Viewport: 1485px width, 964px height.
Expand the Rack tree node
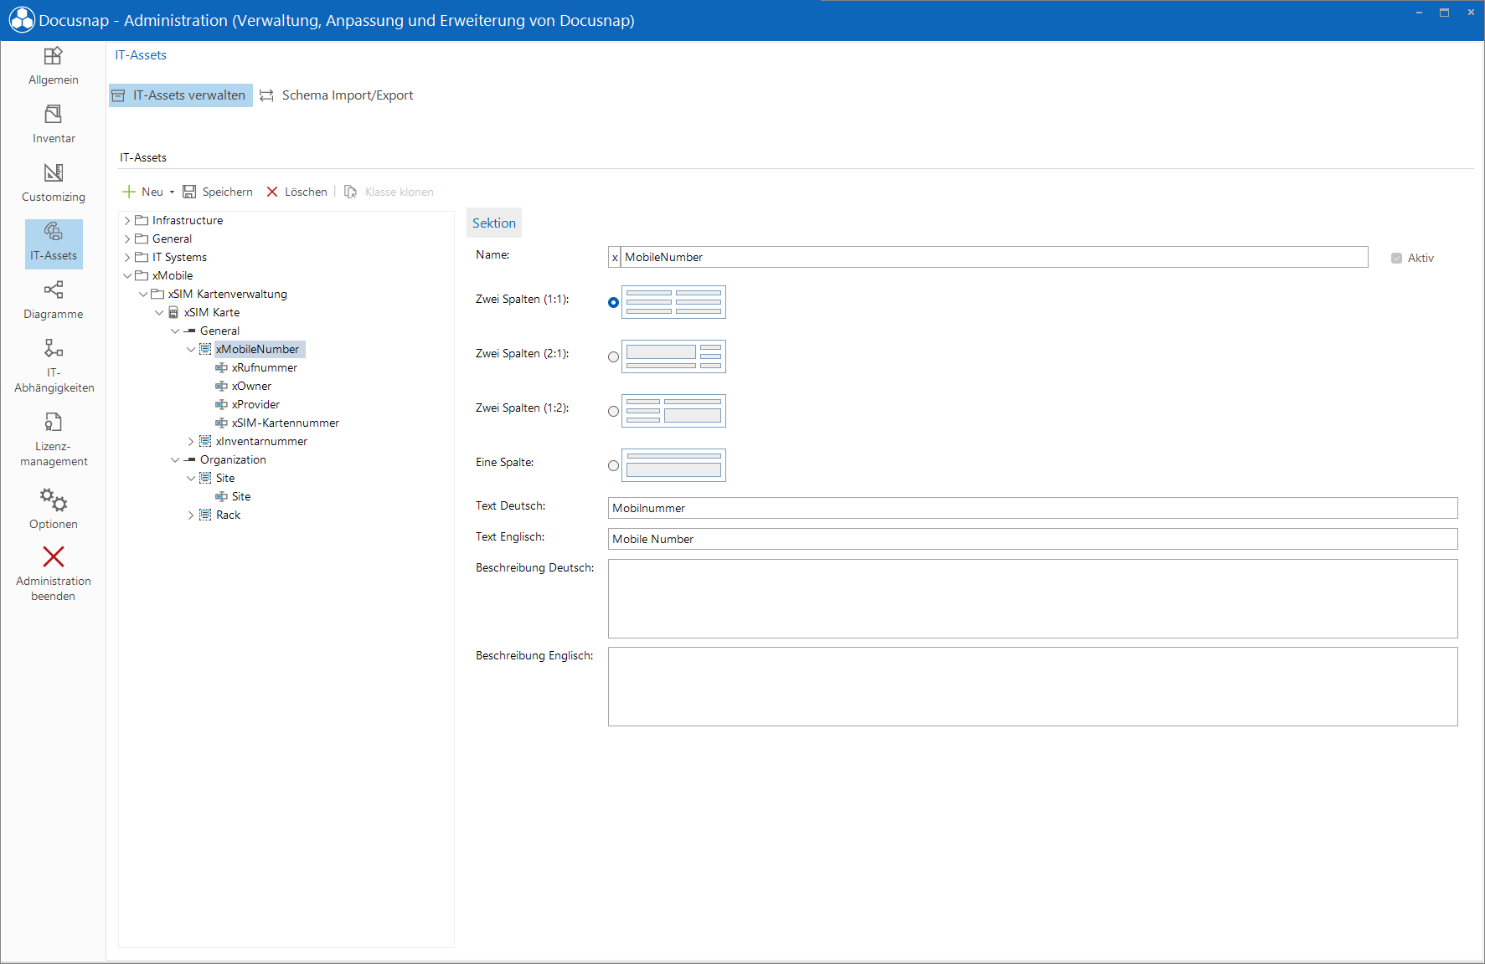tap(191, 515)
